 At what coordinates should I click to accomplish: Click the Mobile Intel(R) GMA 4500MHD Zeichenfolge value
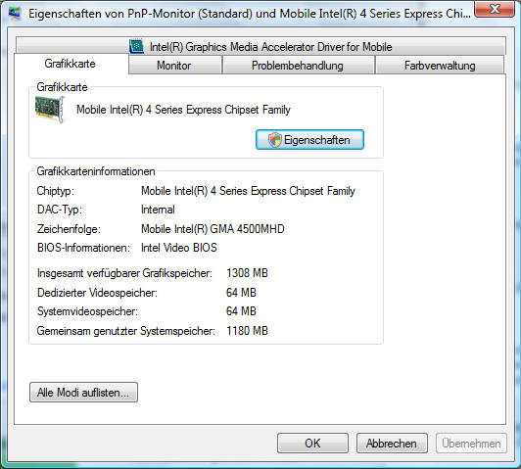[213, 229]
